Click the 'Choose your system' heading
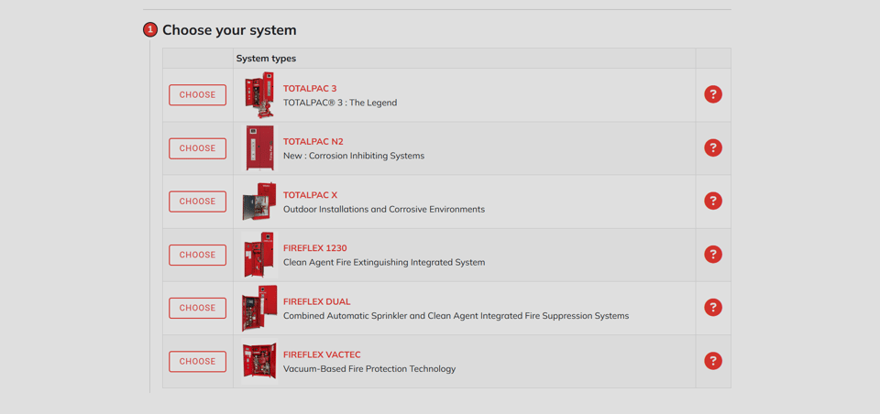This screenshot has height=414, width=880. coord(229,30)
